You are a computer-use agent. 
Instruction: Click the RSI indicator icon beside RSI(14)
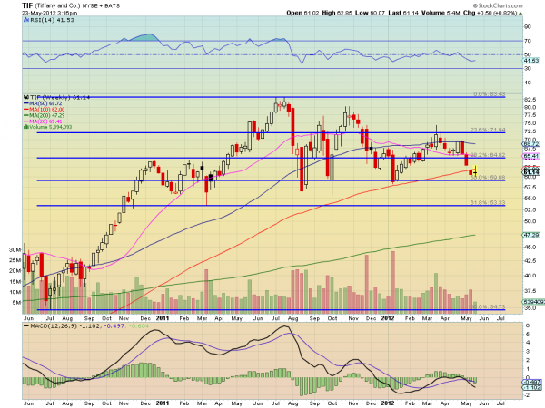tap(26, 20)
